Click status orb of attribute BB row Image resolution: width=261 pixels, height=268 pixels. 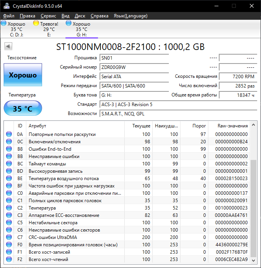coord(9,156)
